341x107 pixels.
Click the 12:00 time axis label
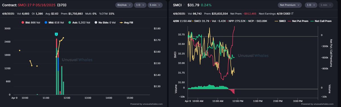[x=67, y=98]
